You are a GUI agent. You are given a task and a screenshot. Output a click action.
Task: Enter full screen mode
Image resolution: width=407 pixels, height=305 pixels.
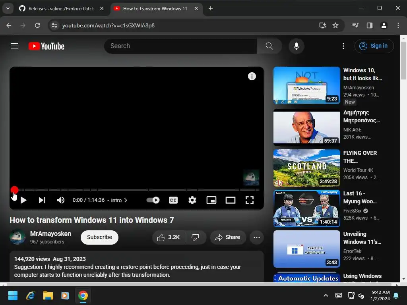click(x=250, y=200)
